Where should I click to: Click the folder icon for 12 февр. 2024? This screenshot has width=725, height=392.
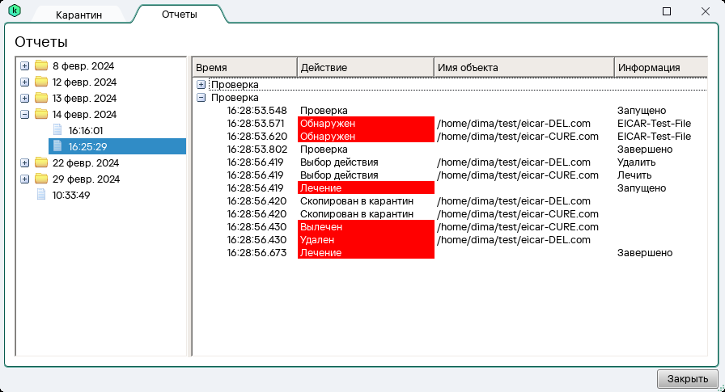click(x=41, y=82)
